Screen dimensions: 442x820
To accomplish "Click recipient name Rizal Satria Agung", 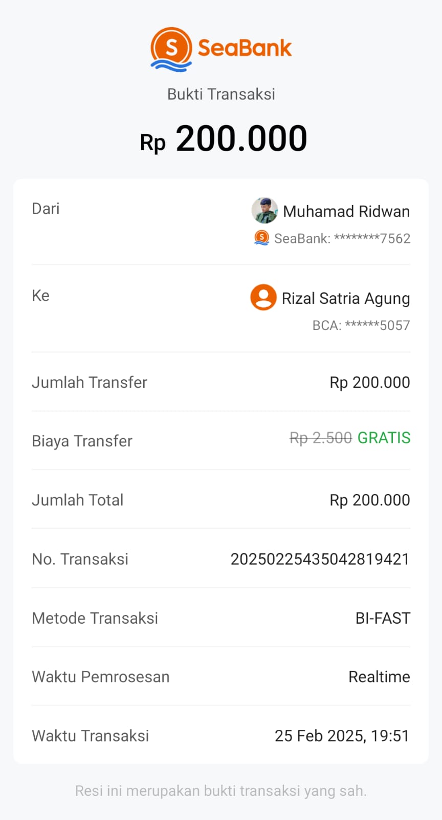I will click(x=346, y=298).
